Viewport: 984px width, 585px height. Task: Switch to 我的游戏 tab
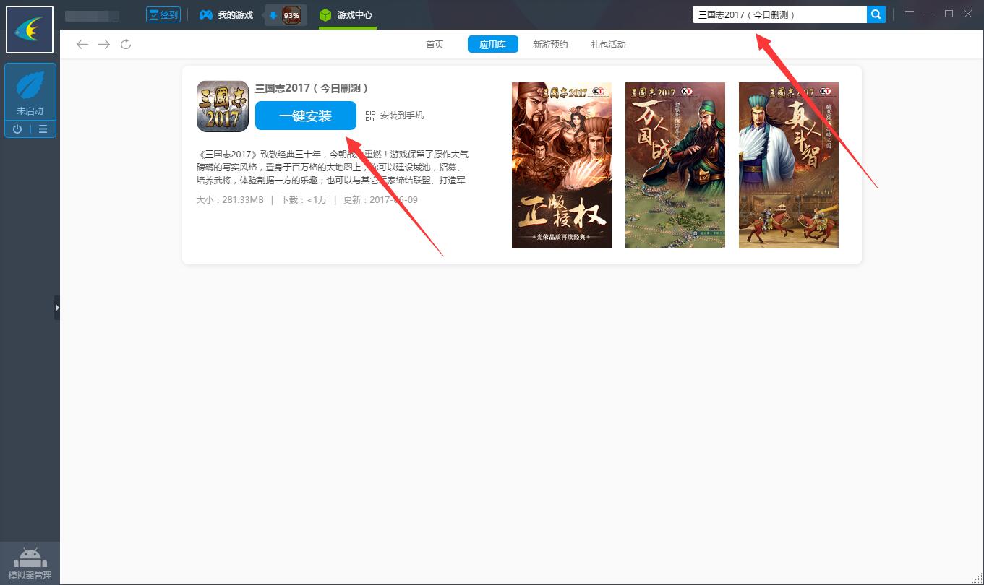click(x=226, y=14)
